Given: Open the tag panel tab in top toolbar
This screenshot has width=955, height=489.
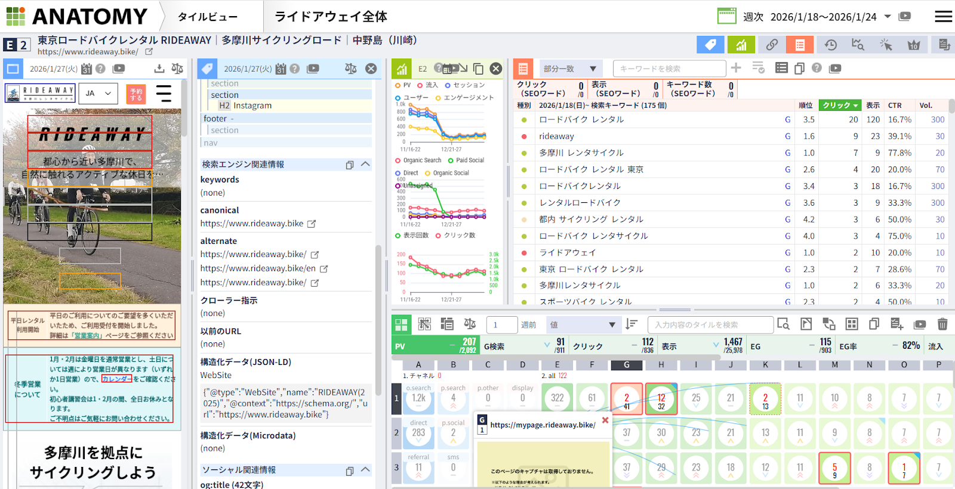Looking at the screenshot, I should coord(710,45).
